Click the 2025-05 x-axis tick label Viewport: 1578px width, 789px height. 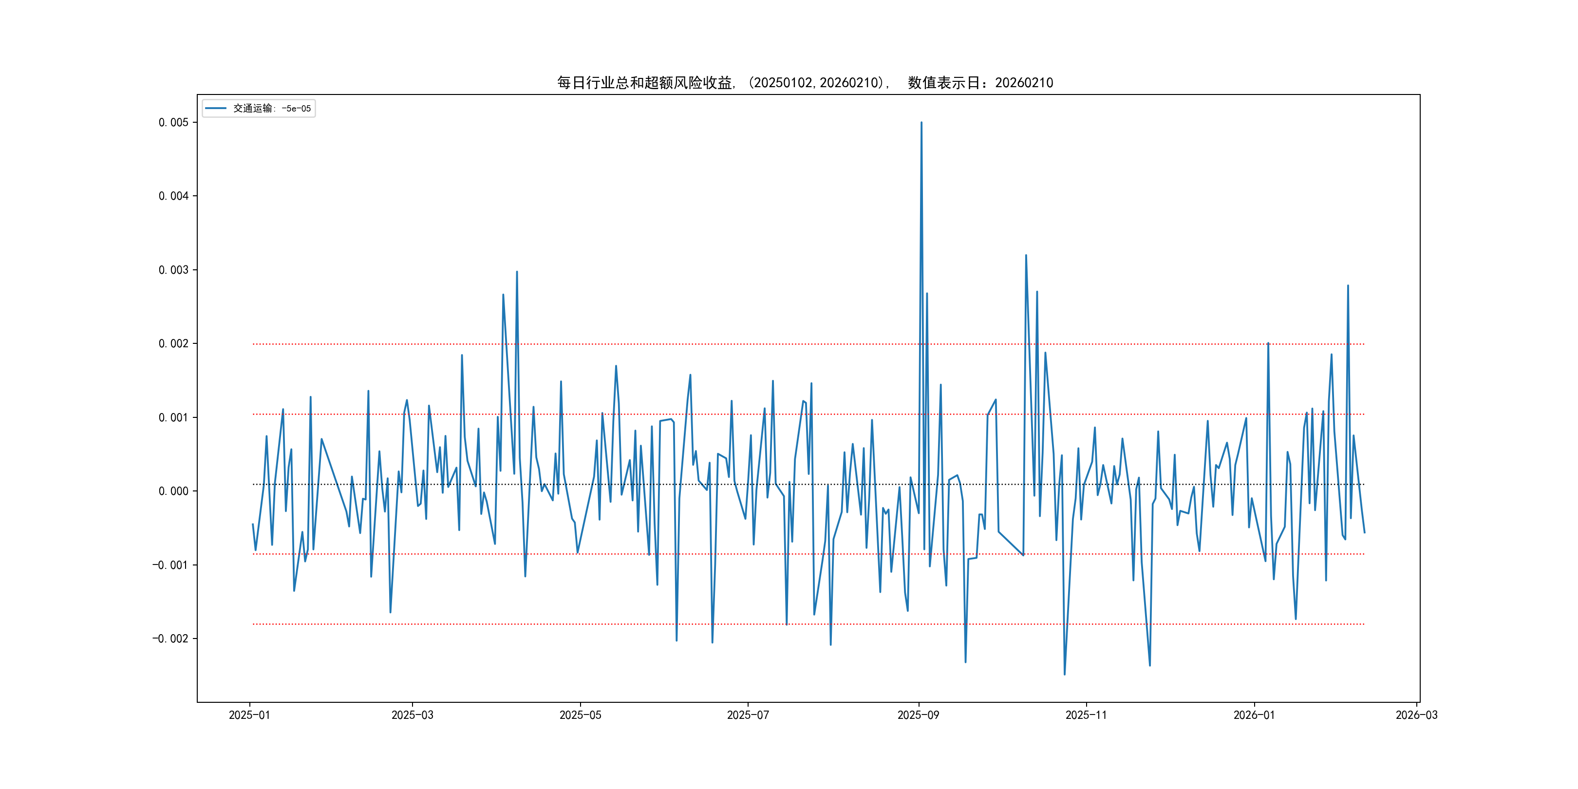[x=580, y=715]
